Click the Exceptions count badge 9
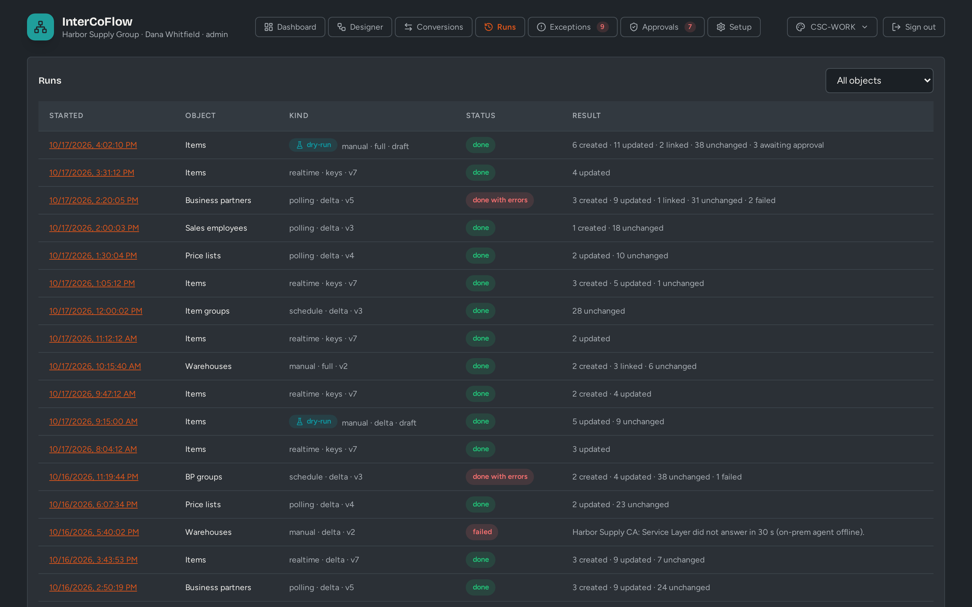The width and height of the screenshot is (972, 607). pyautogui.click(x=602, y=27)
